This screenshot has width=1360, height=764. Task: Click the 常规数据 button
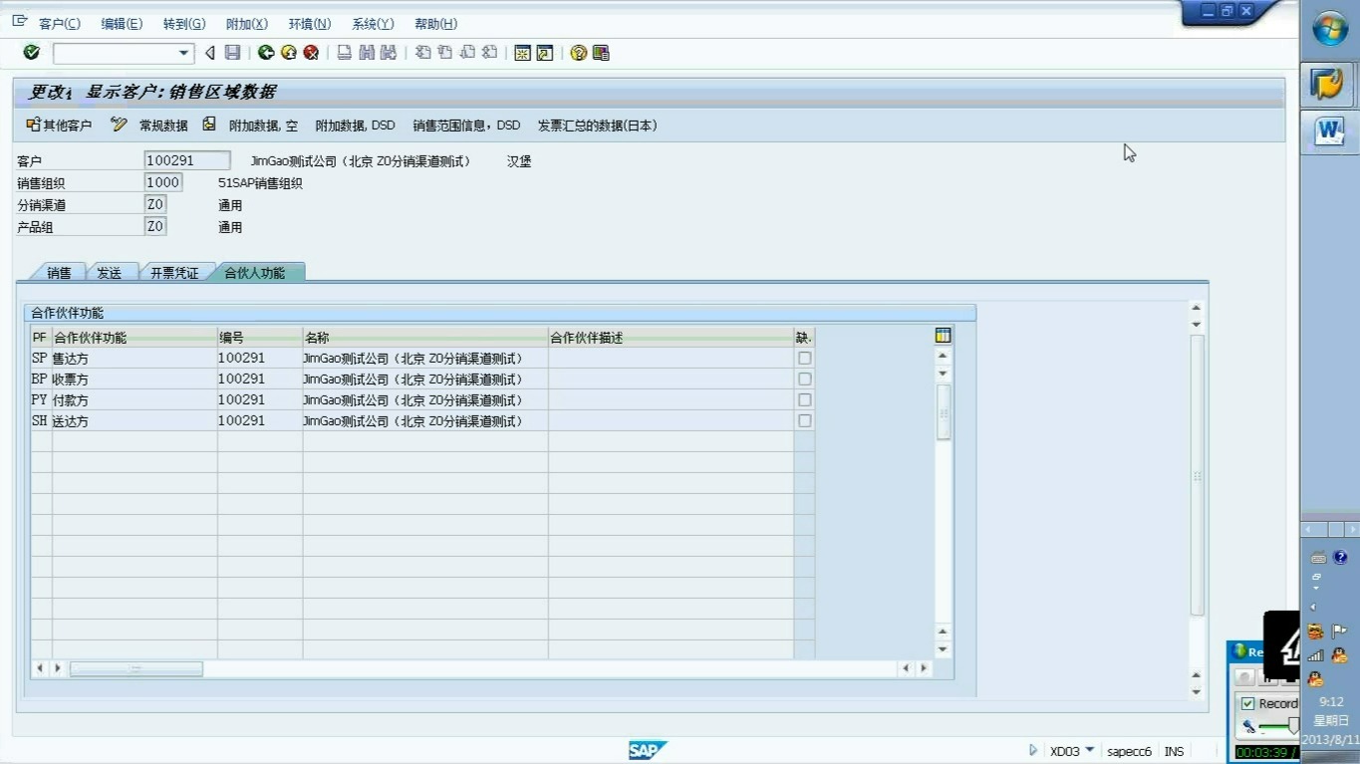click(163, 126)
